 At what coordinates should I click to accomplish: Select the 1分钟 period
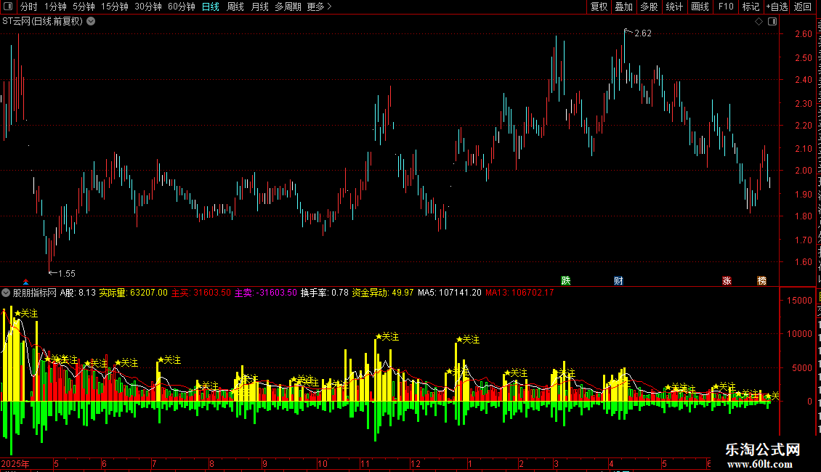click(55, 7)
